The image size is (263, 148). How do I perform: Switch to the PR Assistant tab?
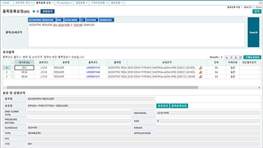coord(63,3)
